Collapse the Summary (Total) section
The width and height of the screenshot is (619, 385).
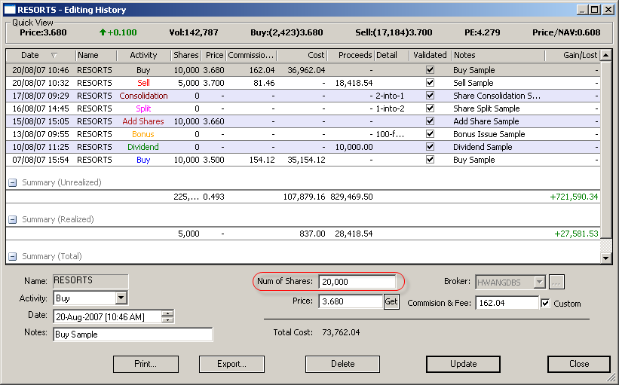point(13,256)
